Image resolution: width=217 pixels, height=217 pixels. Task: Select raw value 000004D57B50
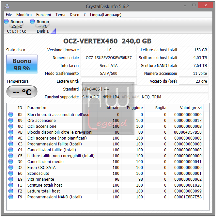[x=188, y=132]
